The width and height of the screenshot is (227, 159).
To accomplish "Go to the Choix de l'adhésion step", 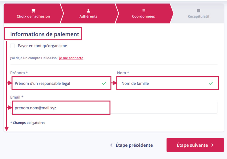I will [33, 16].
